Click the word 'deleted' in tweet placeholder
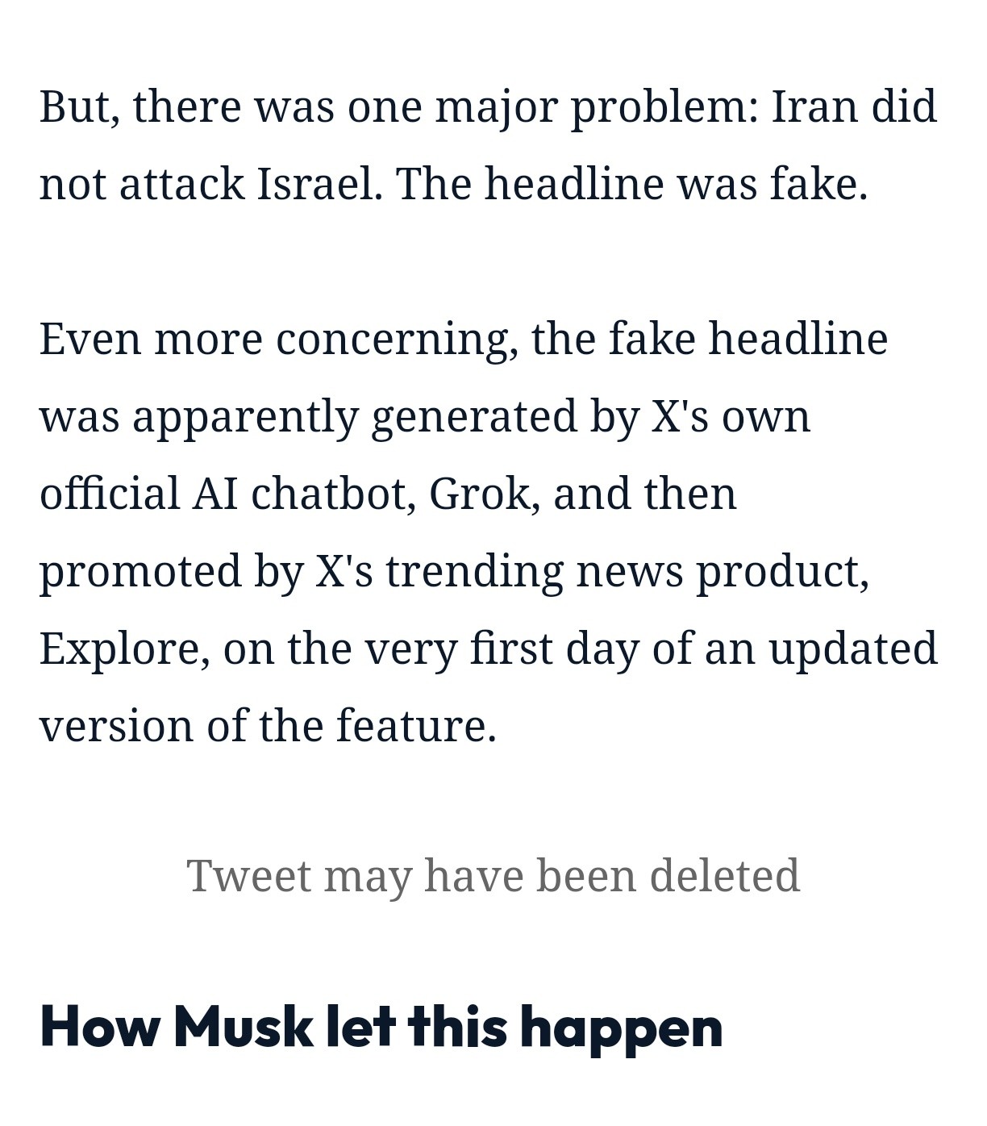 (724, 876)
